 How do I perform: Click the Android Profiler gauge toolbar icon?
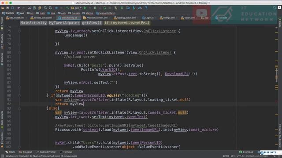click(140, 8)
